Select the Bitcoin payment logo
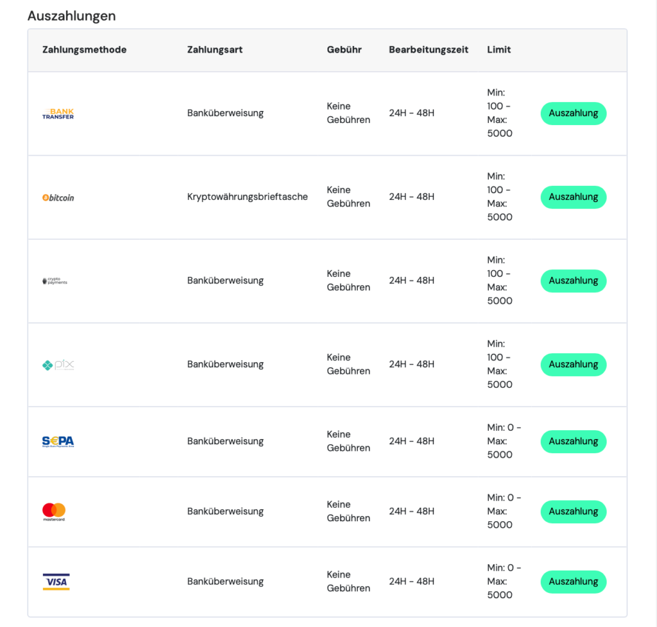 pos(58,197)
